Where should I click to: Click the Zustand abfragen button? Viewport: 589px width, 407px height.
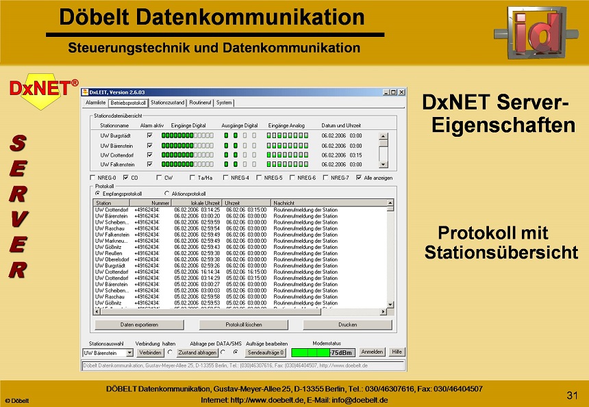[197, 352]
